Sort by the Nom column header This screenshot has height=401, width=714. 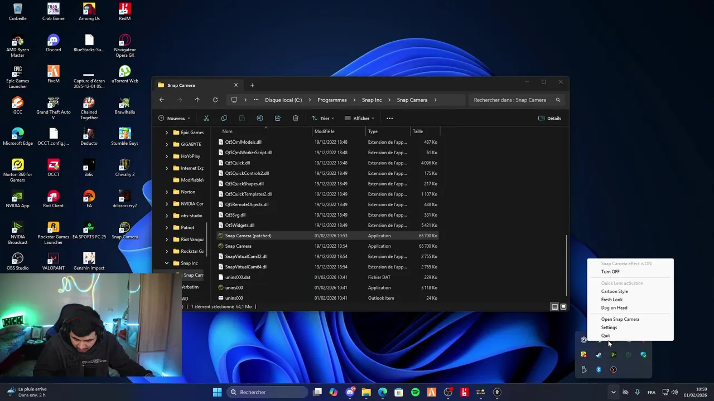265,131
